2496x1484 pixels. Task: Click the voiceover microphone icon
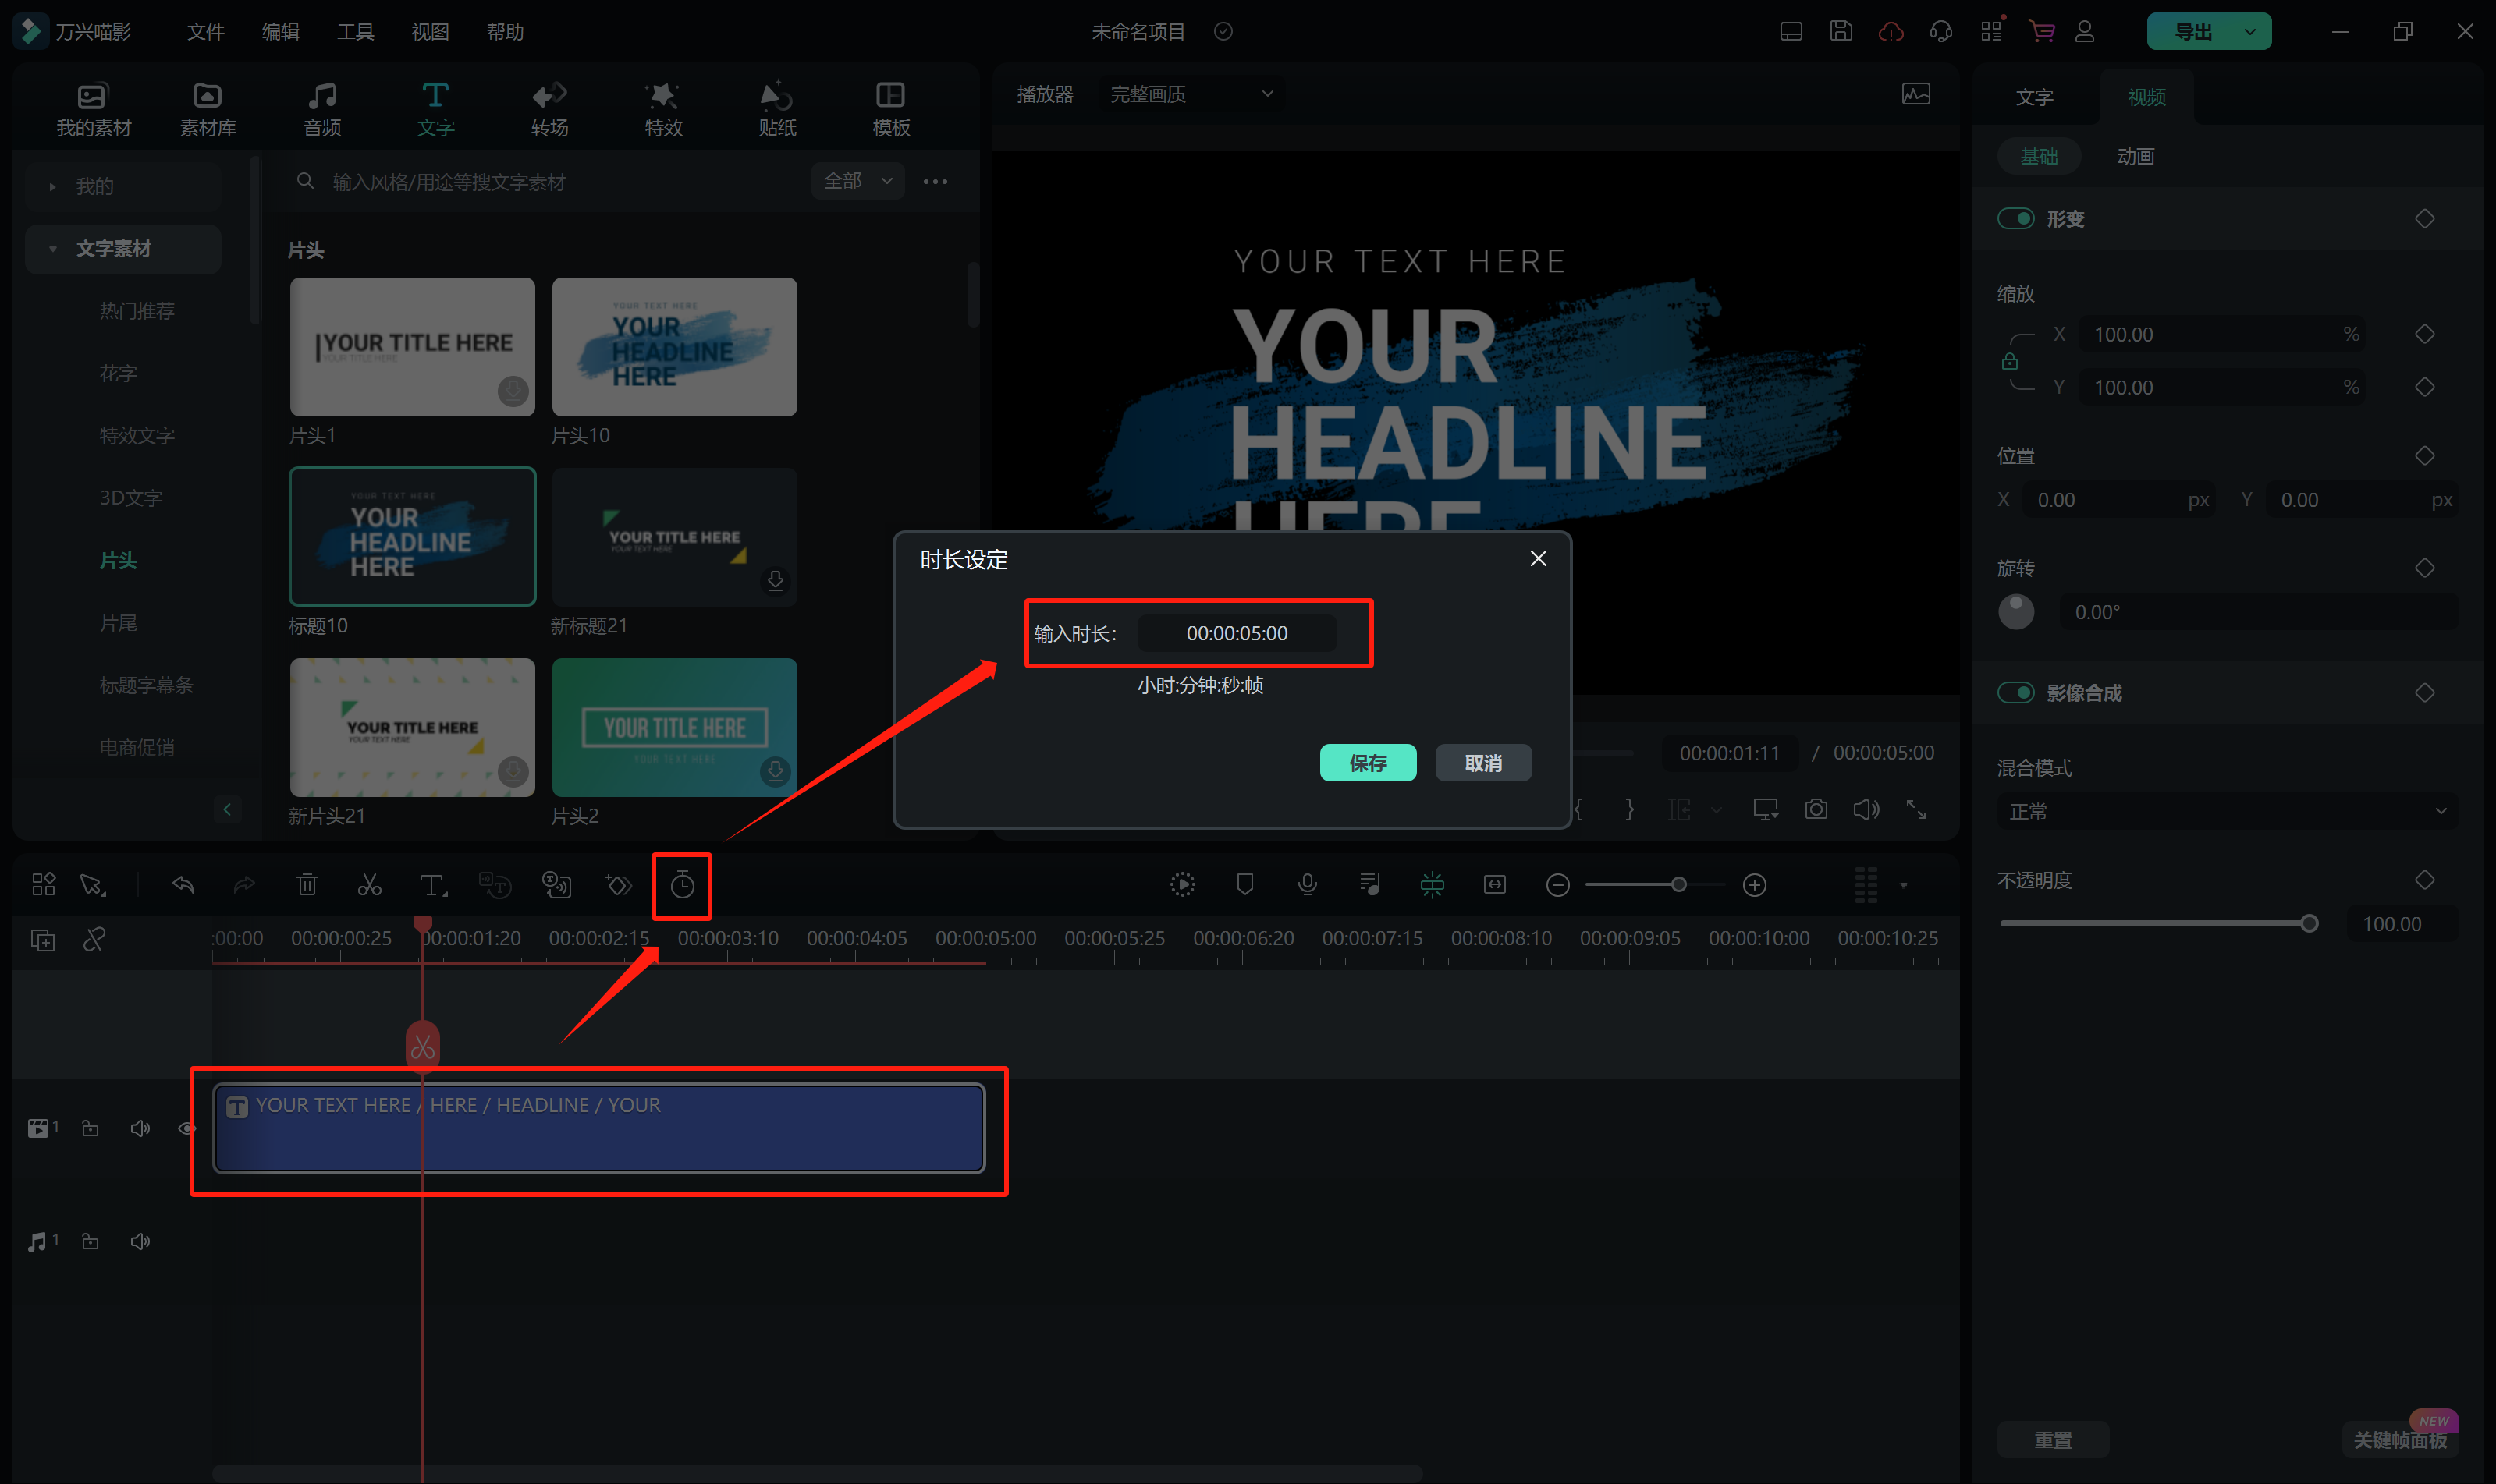pyautogui.click(x=1307, y=885)
